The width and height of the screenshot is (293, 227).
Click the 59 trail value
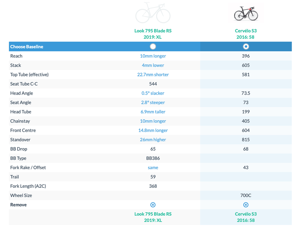[153, 177]
